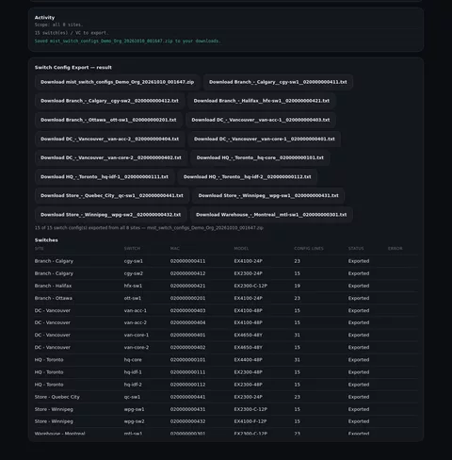Download Branch Calgary cgy-sw2 config file

(x=109, y=101)
